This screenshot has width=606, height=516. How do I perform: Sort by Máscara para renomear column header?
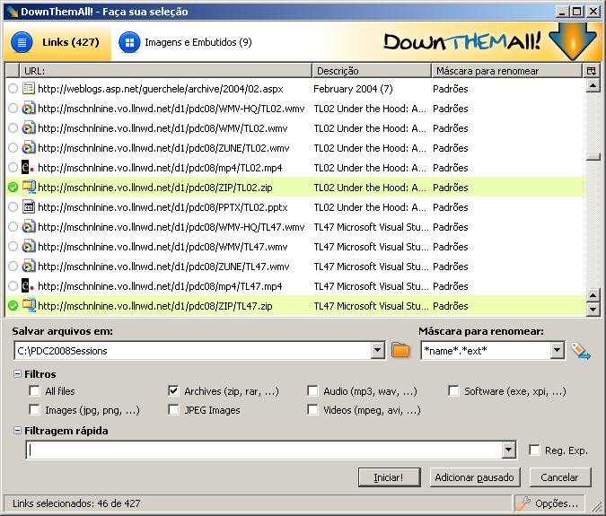click(x=506, y=71)
